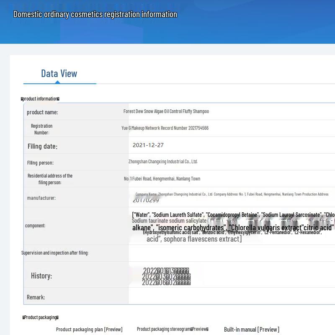Select the last History entry
Viewport: 335px width, 335px height.
(166, 283)
